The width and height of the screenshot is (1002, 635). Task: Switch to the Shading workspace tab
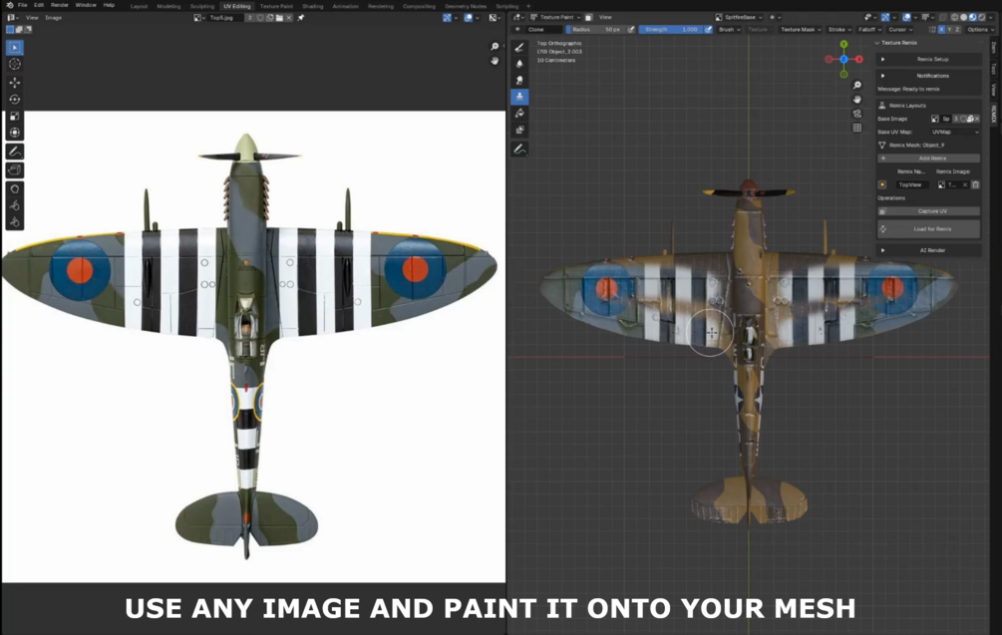(x=312, y=6)
